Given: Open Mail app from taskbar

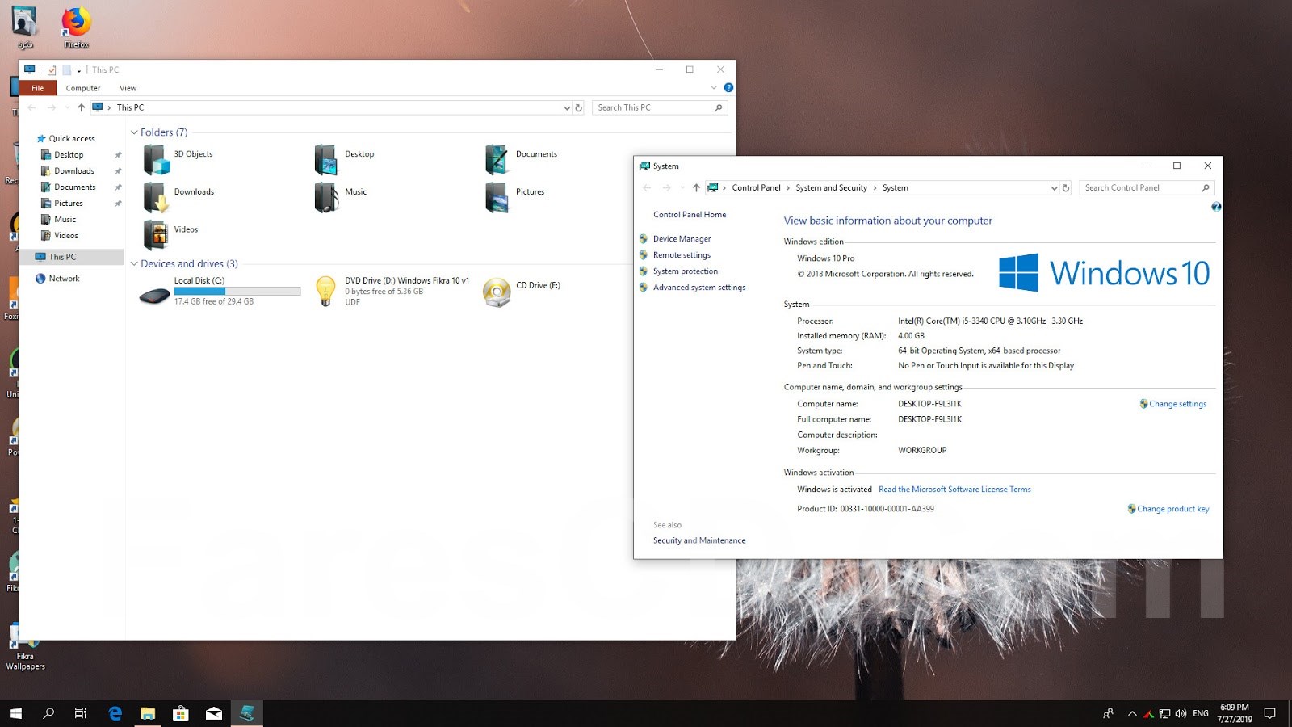Looking at the screenshot, I should (214, 713).
